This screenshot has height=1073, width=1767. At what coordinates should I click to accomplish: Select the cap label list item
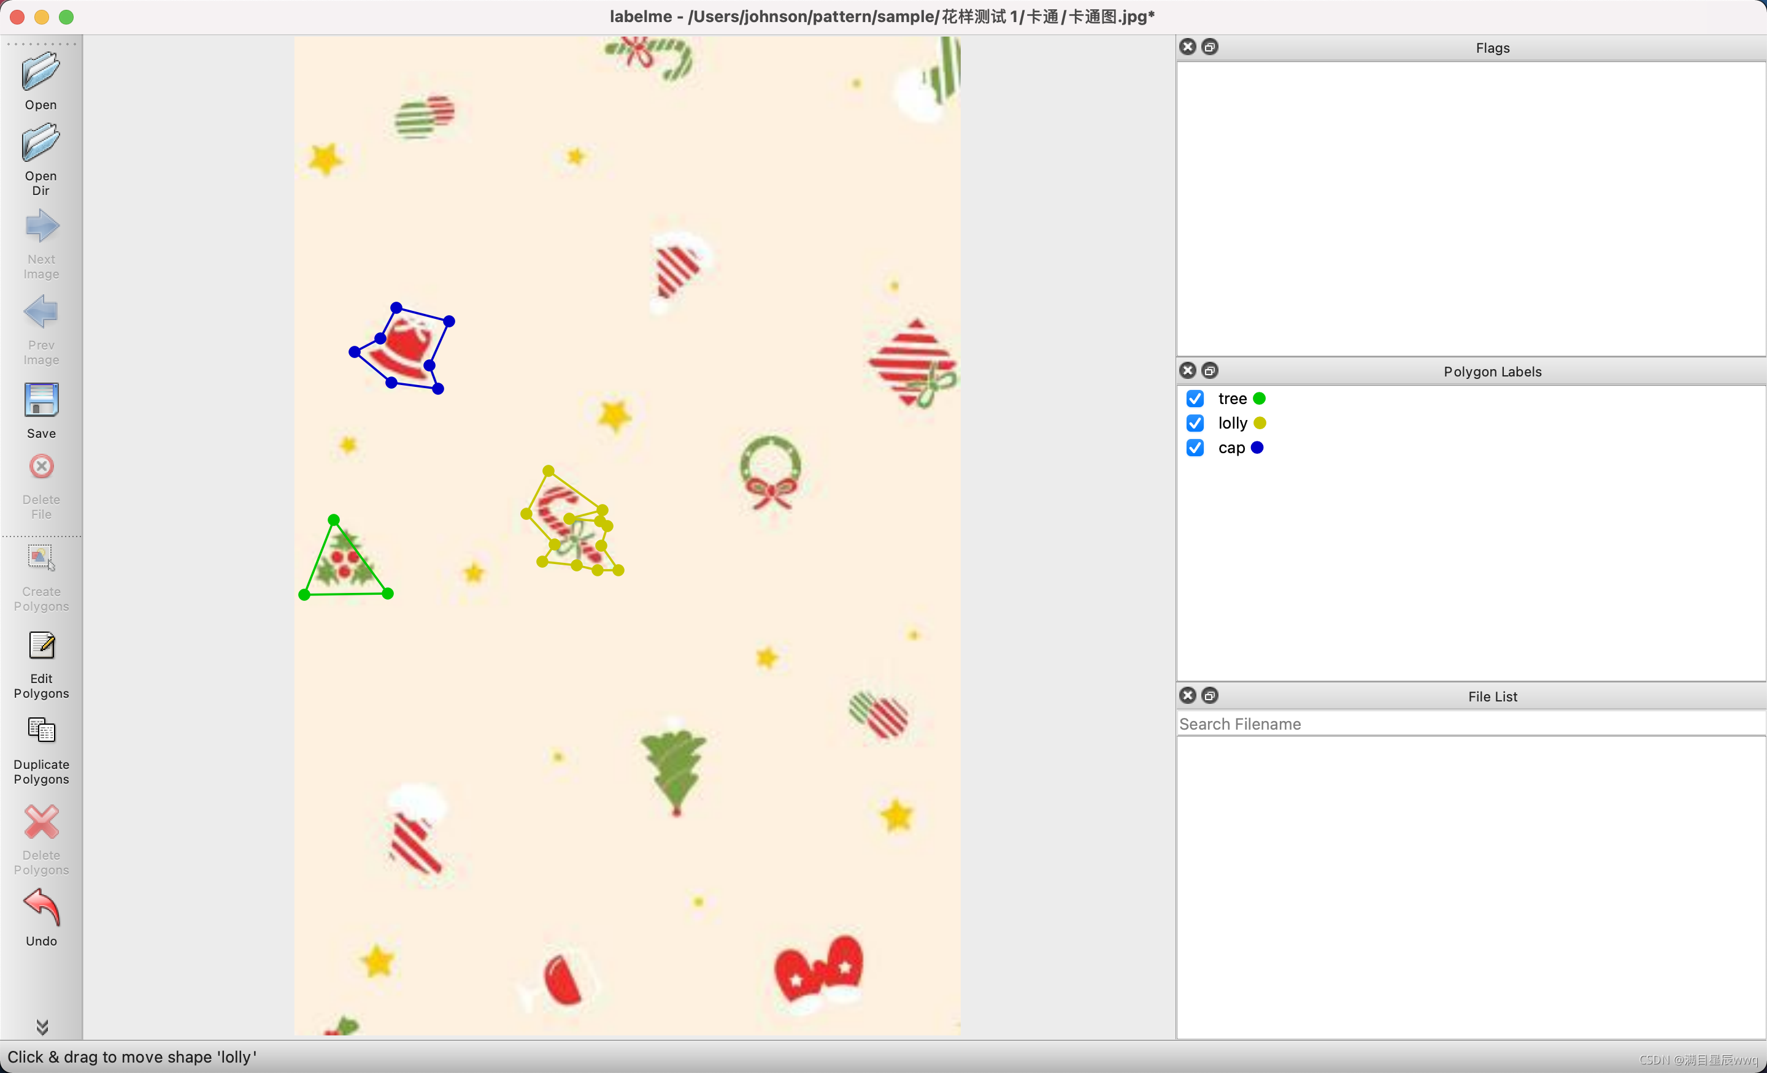[1231, 448]
